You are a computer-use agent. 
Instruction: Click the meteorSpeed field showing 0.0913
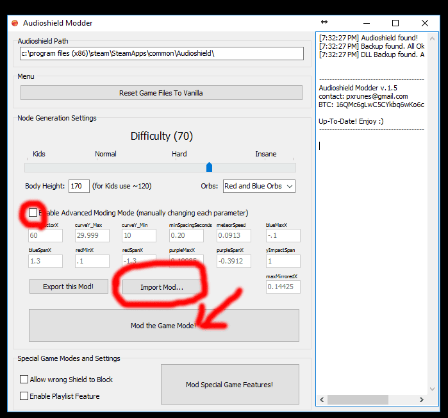(234, 235)
